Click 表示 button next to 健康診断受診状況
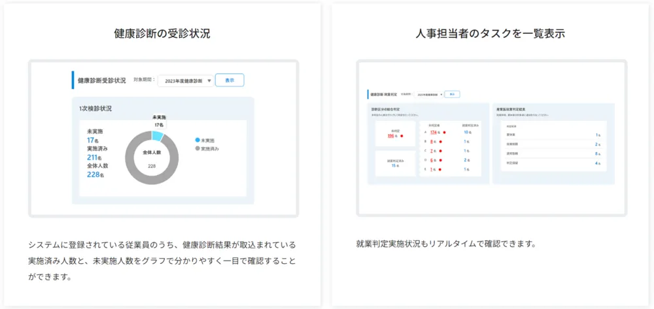The image size is (654, 309). [x=230, y=80]
